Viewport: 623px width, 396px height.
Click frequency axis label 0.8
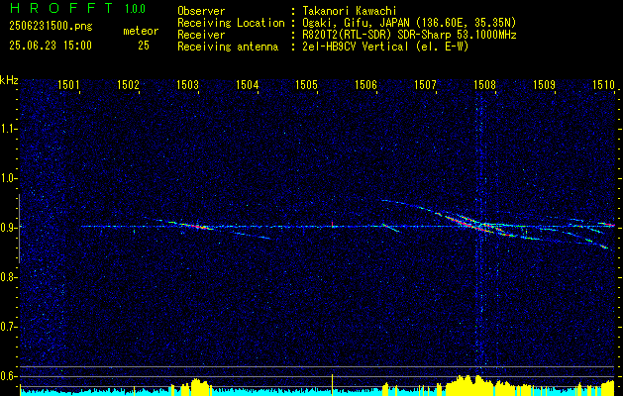(9, 277)
